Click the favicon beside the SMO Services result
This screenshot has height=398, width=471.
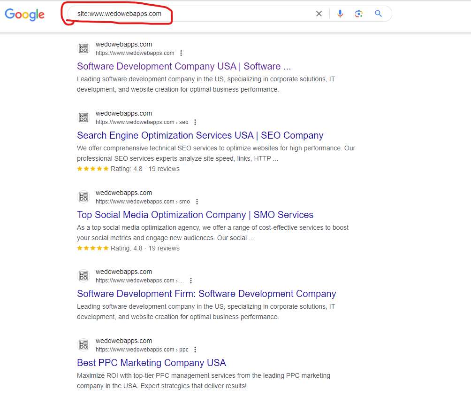point(84,197)
